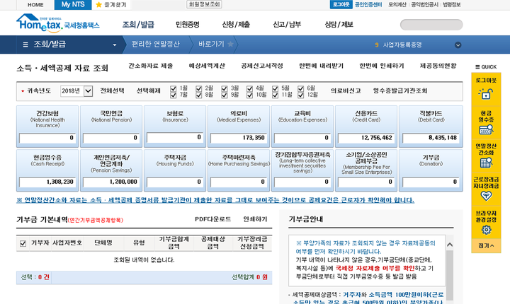Screen dimensions: 510x304
Task: Open the 민원증명 main menu
Action: point(187,25)
